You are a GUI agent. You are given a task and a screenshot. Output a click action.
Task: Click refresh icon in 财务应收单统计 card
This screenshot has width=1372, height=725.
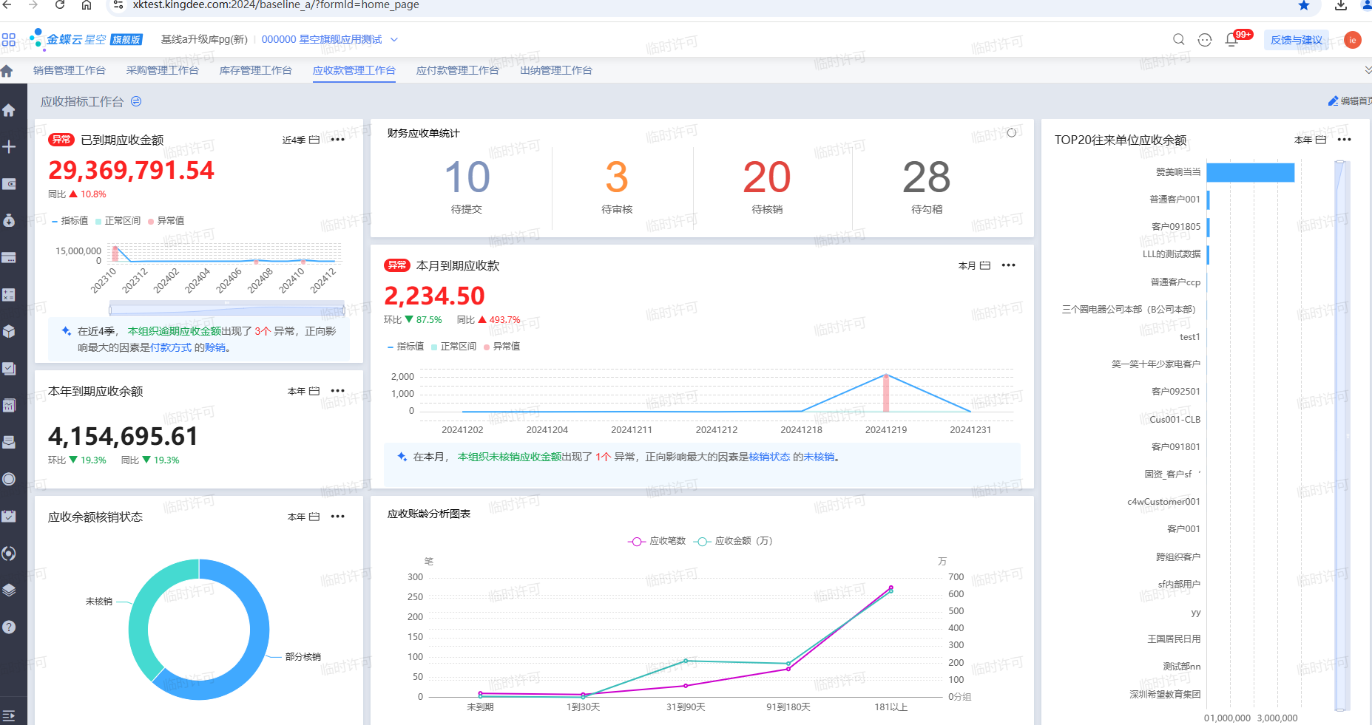coord(1011,133)
